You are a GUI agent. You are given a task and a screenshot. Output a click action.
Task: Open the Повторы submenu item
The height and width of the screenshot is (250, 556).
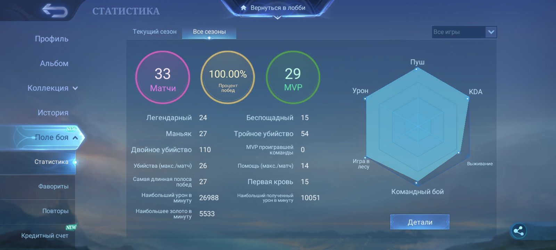(55, 211)
